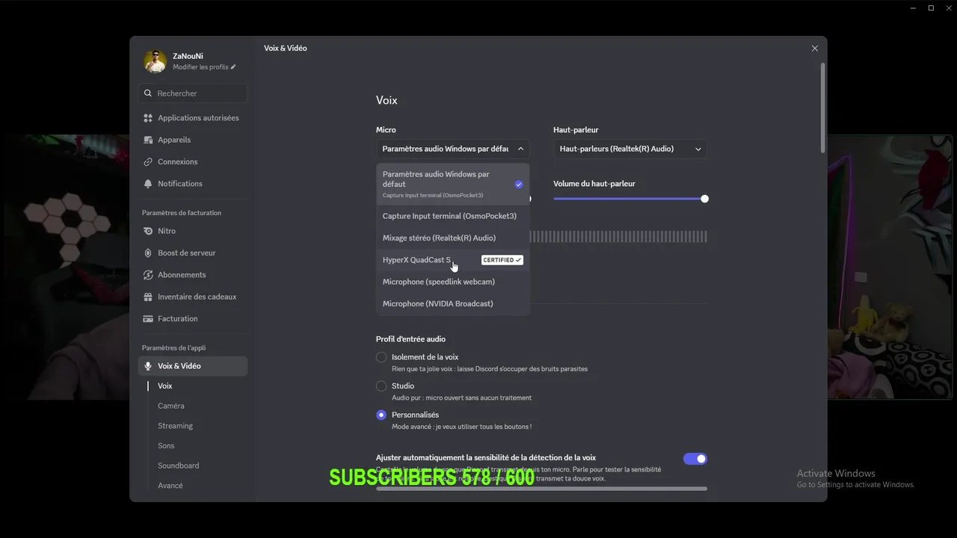Go to Boost de serveur page

(193, 253)
